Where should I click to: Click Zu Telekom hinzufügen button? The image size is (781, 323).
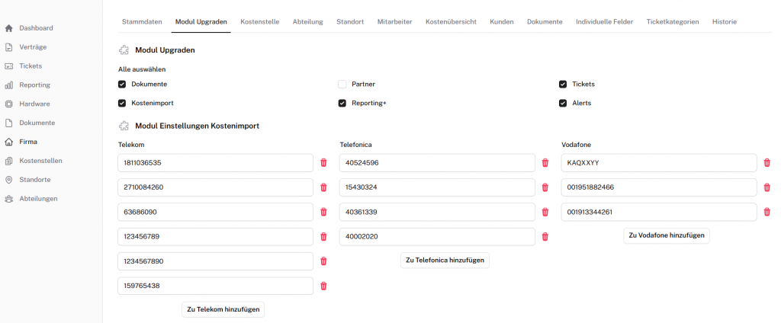[223, 309]
